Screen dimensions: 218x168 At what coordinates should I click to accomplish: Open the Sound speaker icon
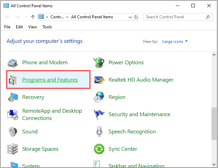pyautogui.click(x=12, y=132)
